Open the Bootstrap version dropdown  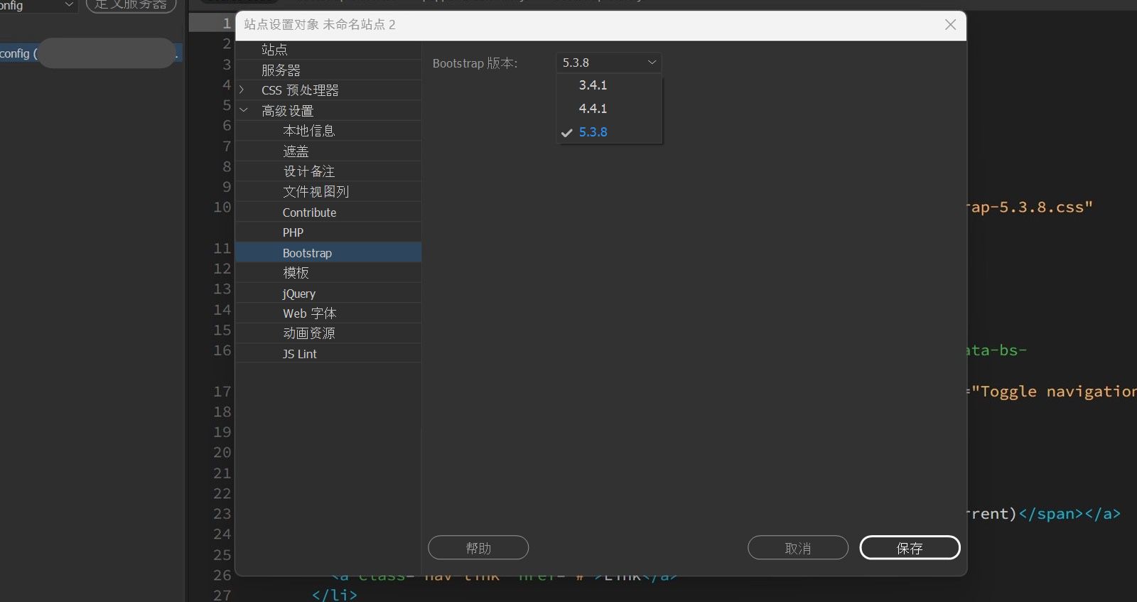(x=608, y=63)
